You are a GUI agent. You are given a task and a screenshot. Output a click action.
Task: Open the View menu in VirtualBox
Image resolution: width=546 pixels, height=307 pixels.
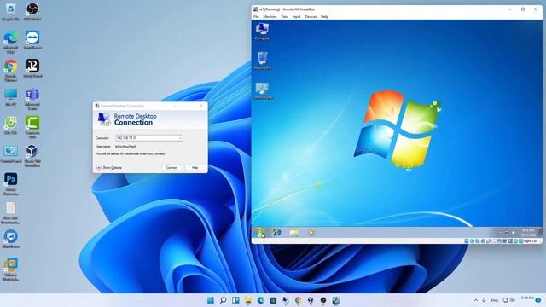284,17
